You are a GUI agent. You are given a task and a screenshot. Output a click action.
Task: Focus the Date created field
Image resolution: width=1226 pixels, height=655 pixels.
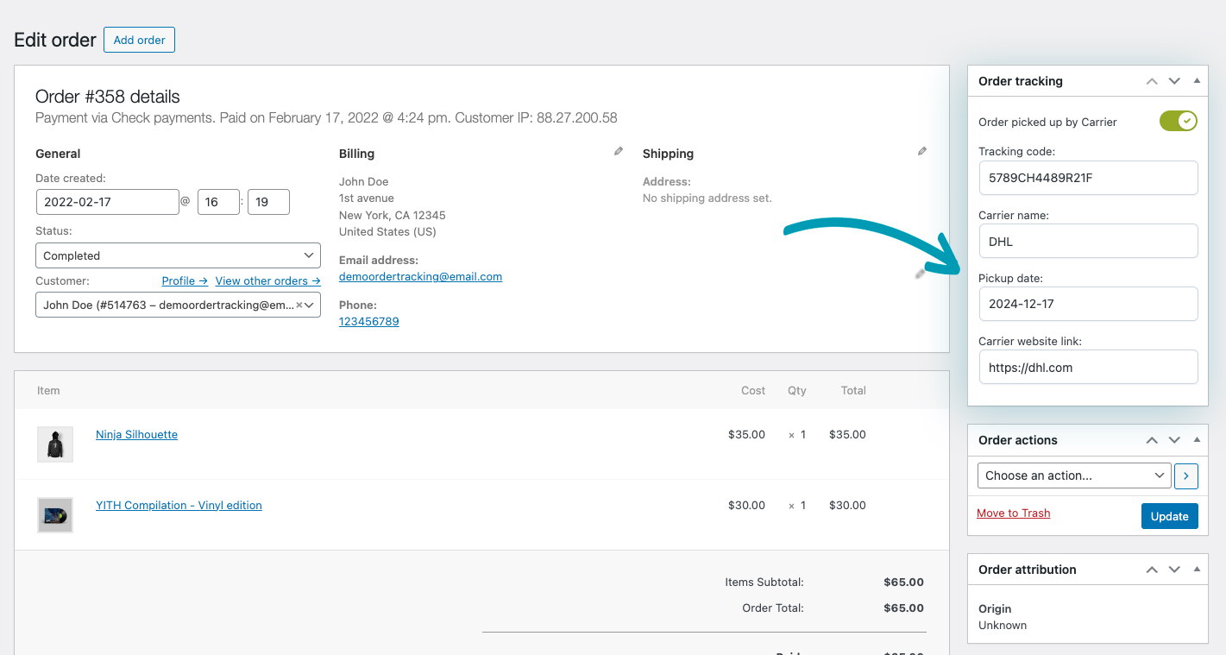pos(108,202)
